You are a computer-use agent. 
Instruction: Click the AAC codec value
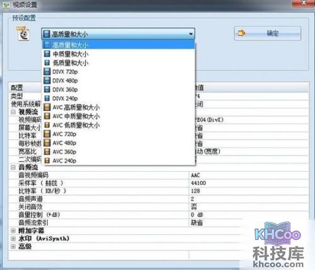pos(195,175)
